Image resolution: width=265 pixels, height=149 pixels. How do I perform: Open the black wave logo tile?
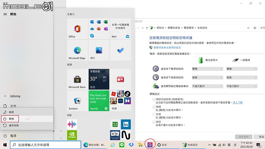click(126, 135)
